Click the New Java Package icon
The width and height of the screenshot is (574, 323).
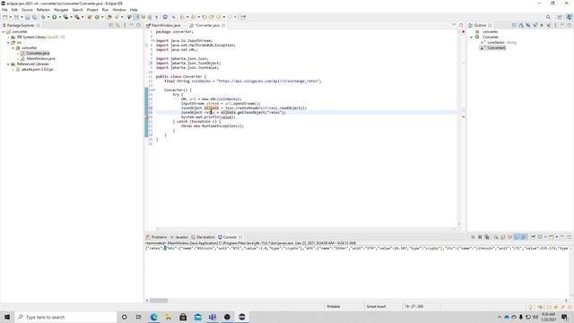[90, 17]
